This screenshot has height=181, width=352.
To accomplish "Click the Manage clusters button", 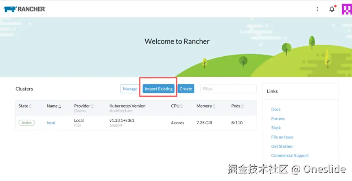I will pos(130,89).
